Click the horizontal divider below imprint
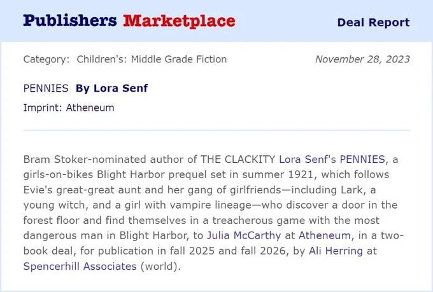 coord(216,130)
